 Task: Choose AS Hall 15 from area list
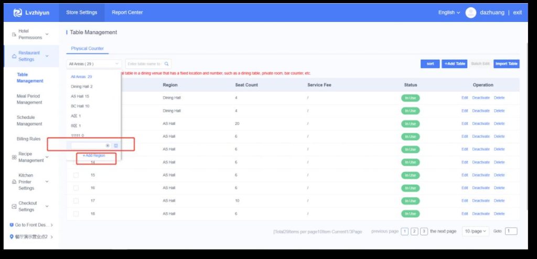pyautogui.click(x=81, y=96)
